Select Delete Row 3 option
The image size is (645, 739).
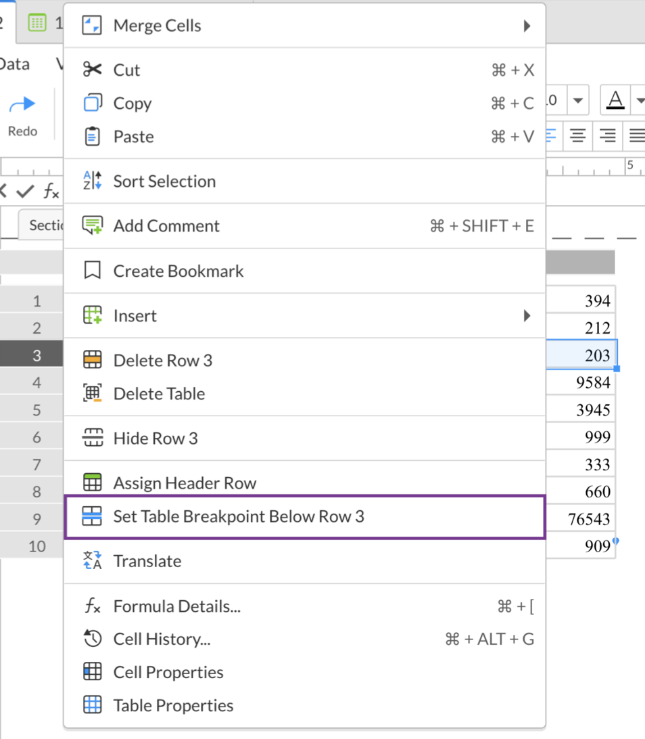pos(305,360)
